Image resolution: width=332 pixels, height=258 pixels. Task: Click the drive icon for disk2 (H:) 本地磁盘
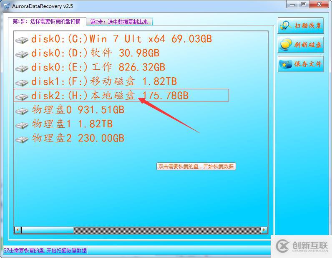(22, 97)
